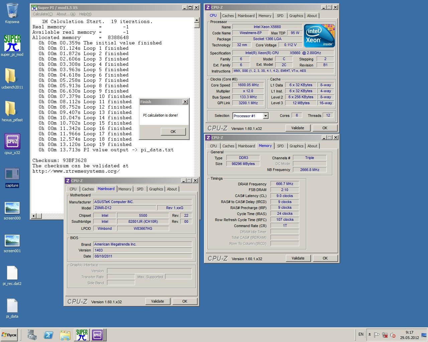Screen dimensions: 428x342
Task: Open the Recycle Bin desktop icon
Action: coord(12,13)
